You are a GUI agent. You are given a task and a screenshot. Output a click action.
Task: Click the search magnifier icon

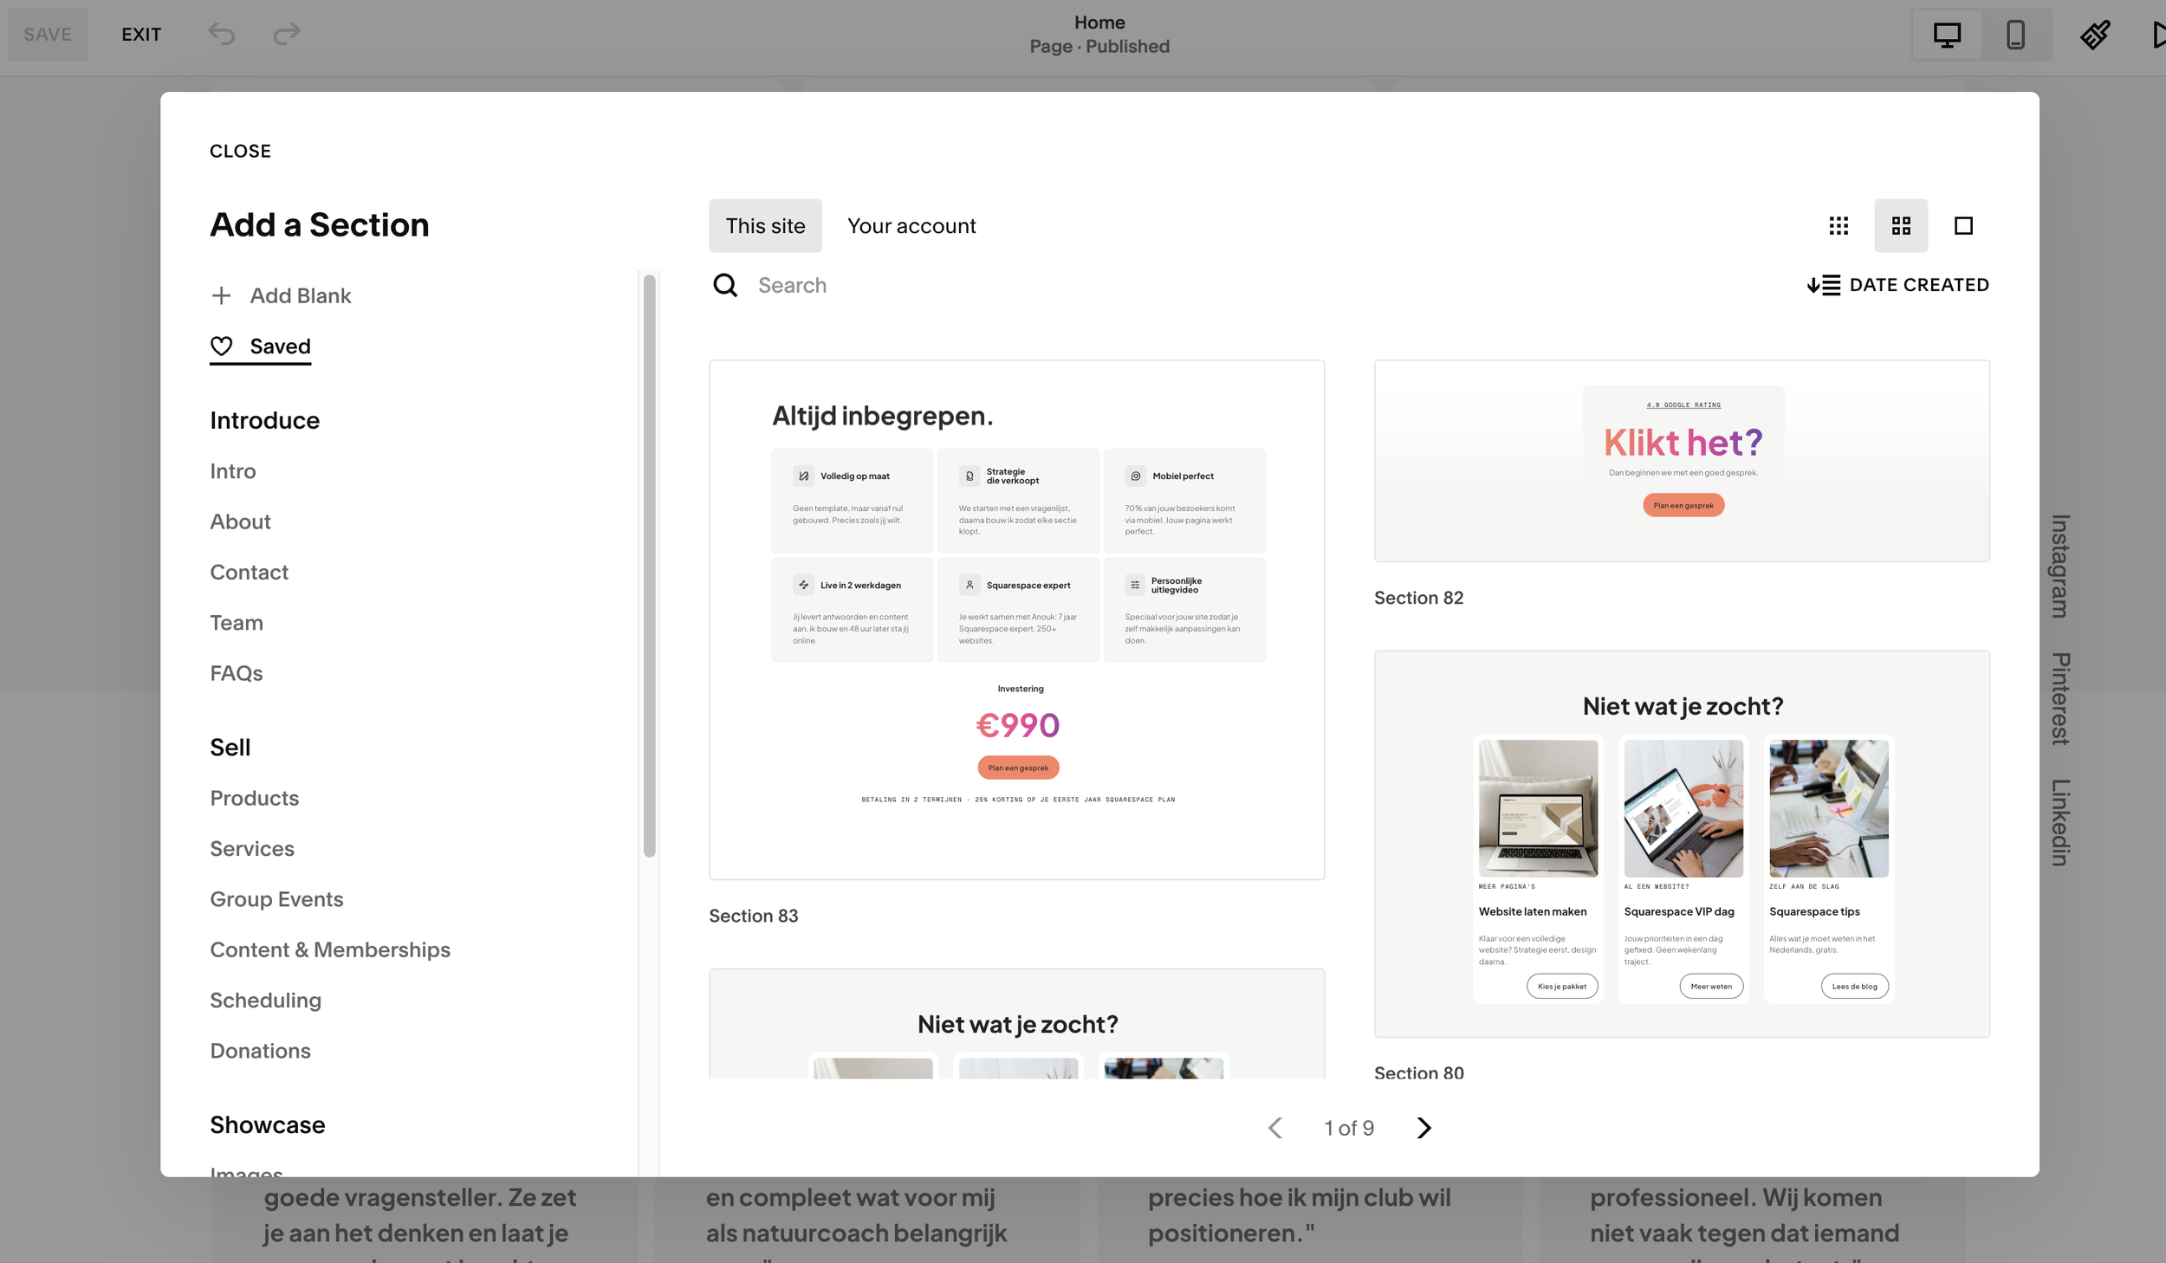coord(725,286)
